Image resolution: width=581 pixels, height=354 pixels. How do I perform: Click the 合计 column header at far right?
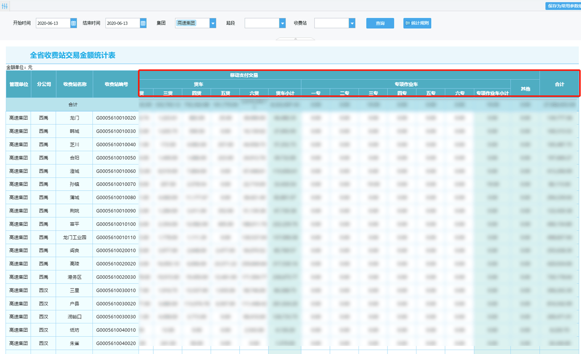click(560, 84)
